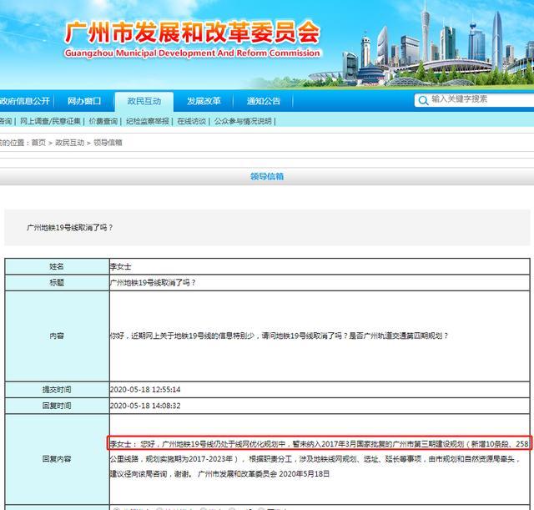Click the blue 领导信箱 section heading
The image size is (534, 510).
tap(267, 176)
